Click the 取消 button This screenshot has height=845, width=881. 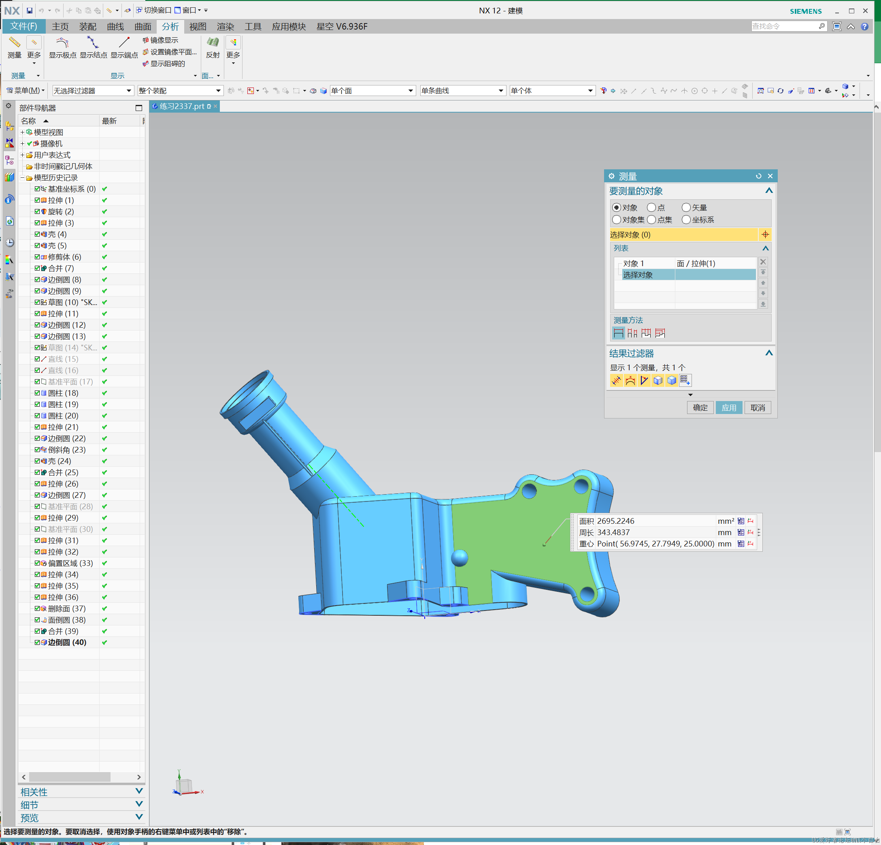(x=758, y=408)
